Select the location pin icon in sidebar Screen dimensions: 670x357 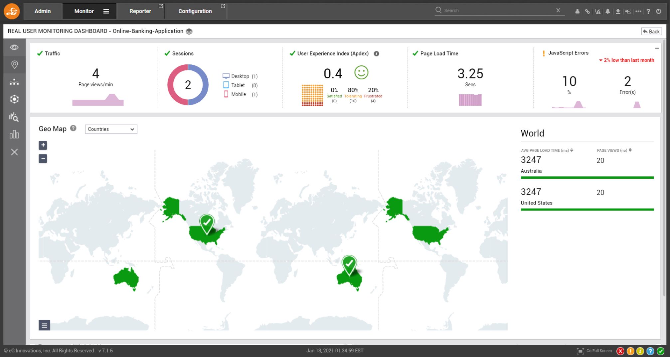click(14, 64)
